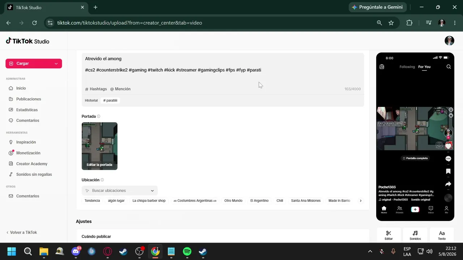Click the Volver a TikTok link
The image size is (463, 260).
22,233
